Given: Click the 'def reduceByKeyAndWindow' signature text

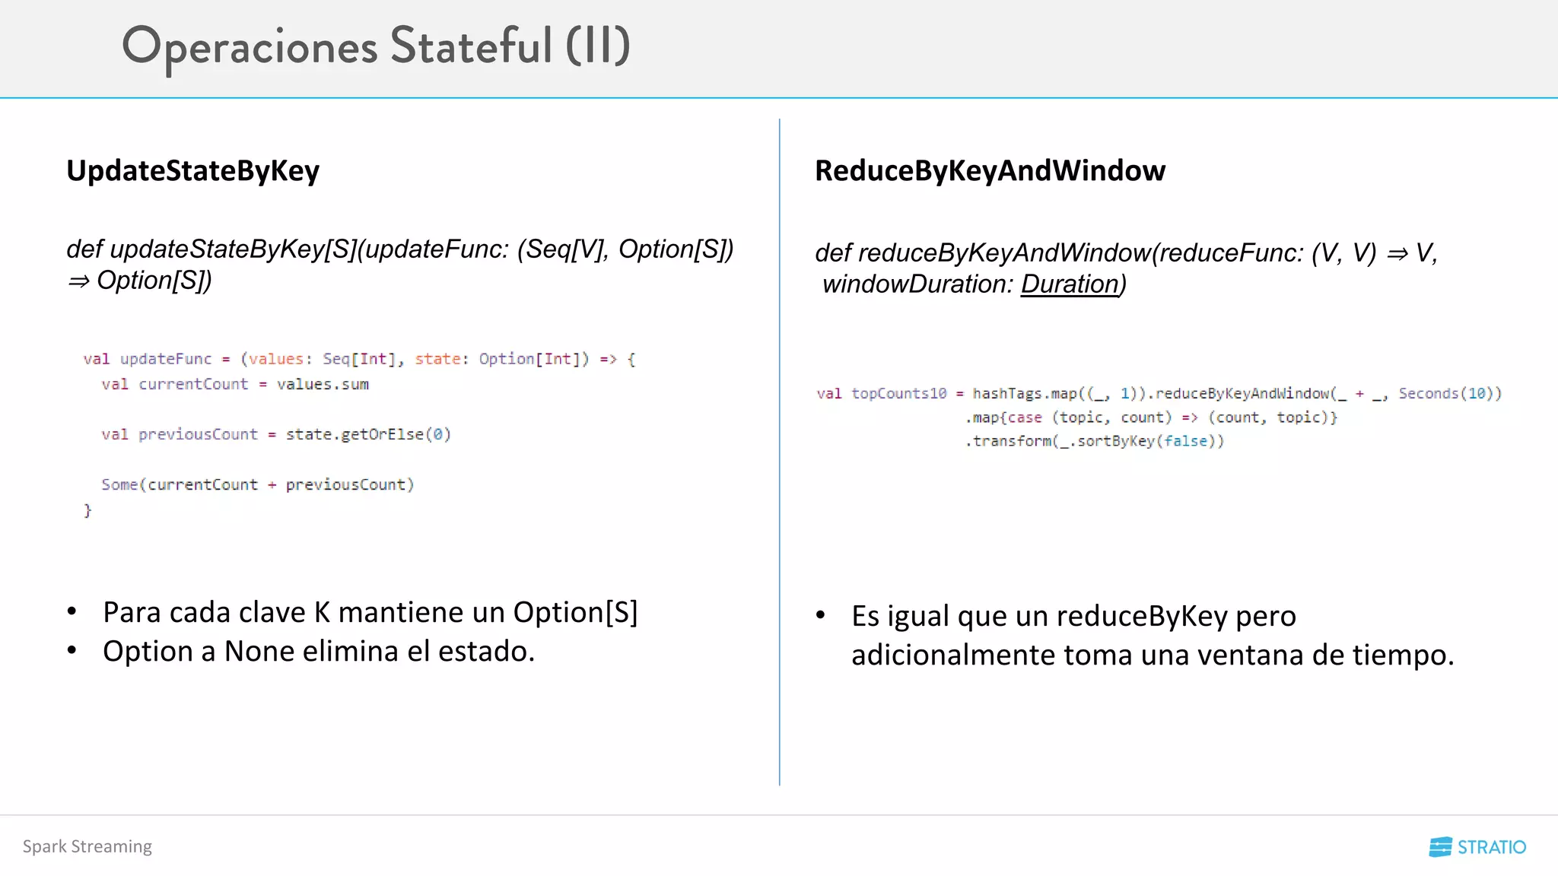Looking at the screenshot, I should 1127,252.
